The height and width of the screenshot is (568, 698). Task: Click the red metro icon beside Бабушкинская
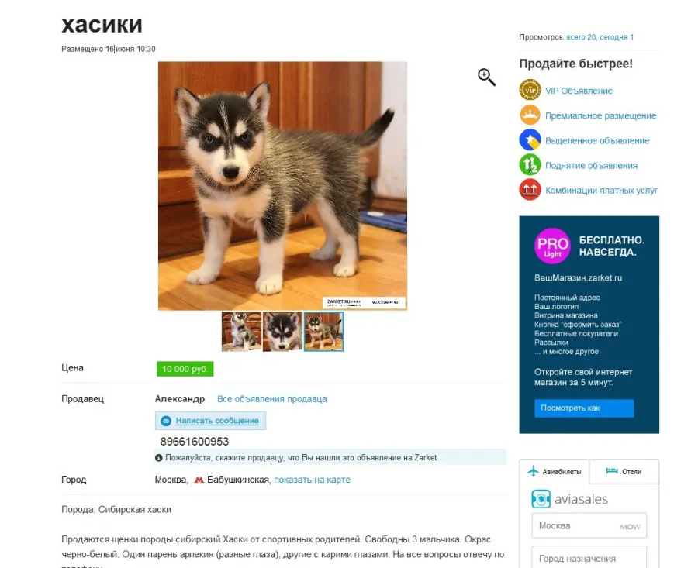pyautogui.click(x=199, y=480)
